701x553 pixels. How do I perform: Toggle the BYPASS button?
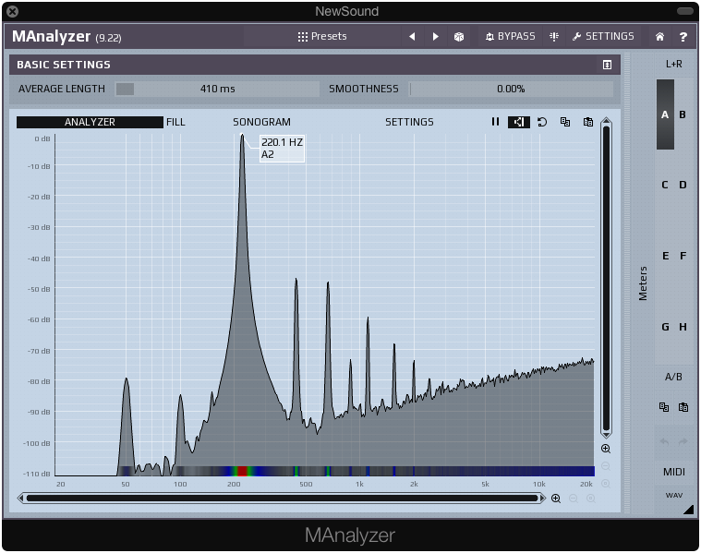pyautogui.click(x=510, y=36)
